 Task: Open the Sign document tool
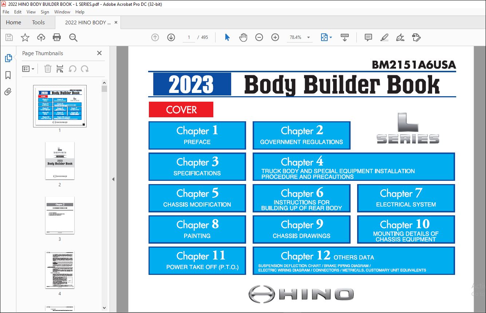(x=400, y=37)
